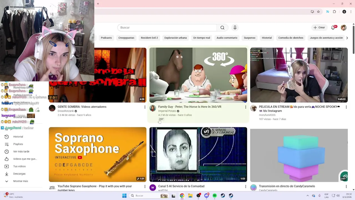Click inside the Buscar search field
This screenshot has width=355, height=200.
tap(167, 27)
